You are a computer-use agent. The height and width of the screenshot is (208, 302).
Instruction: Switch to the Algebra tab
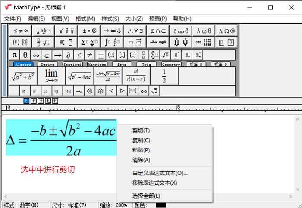point(23,65)
